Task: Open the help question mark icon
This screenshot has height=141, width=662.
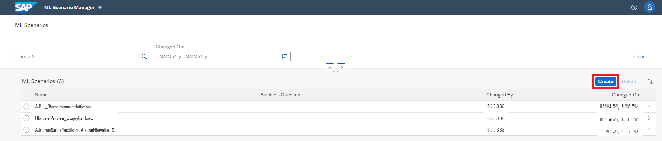Action: [x=634, y=7]
